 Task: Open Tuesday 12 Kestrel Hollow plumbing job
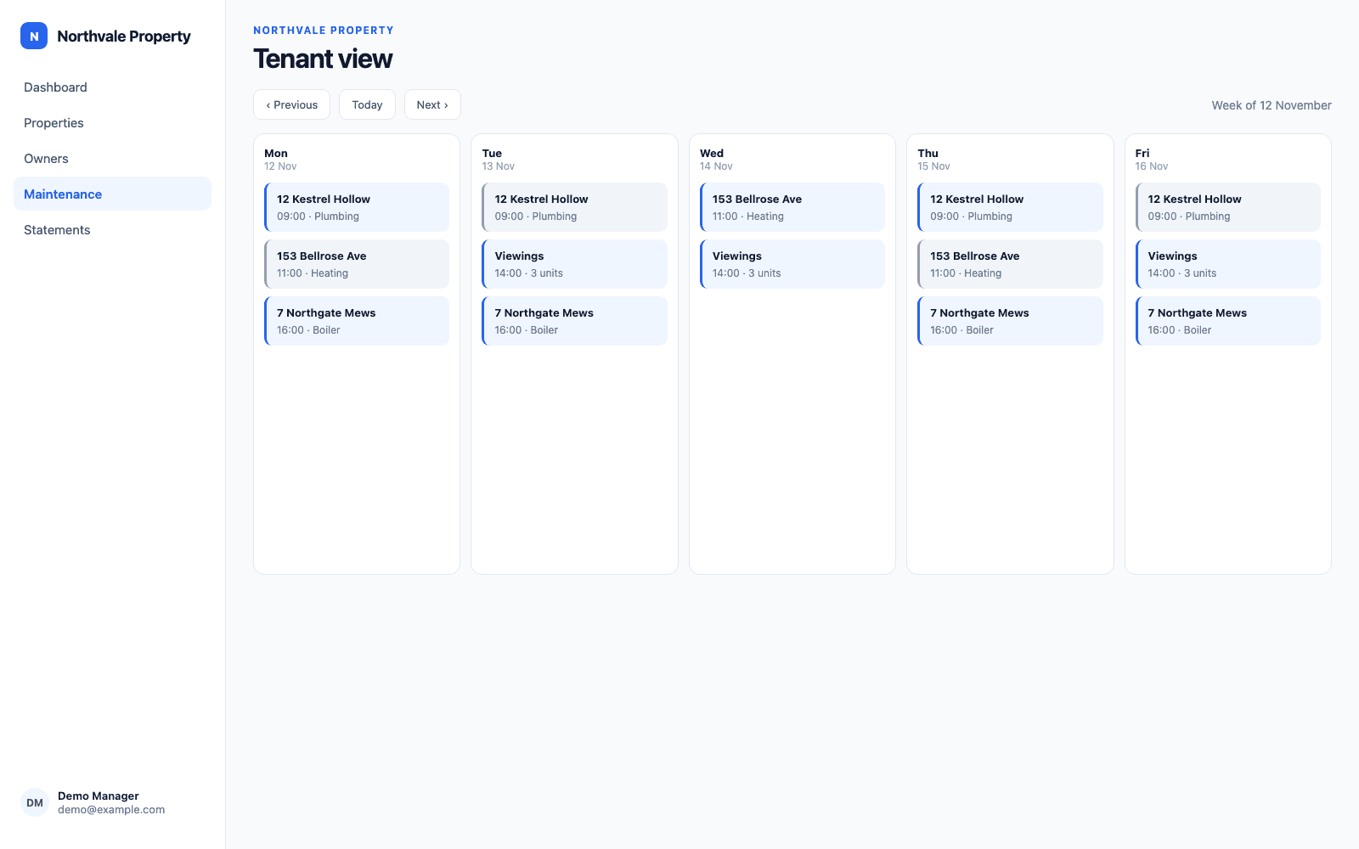pyautogui.click(x=574, y=207)
